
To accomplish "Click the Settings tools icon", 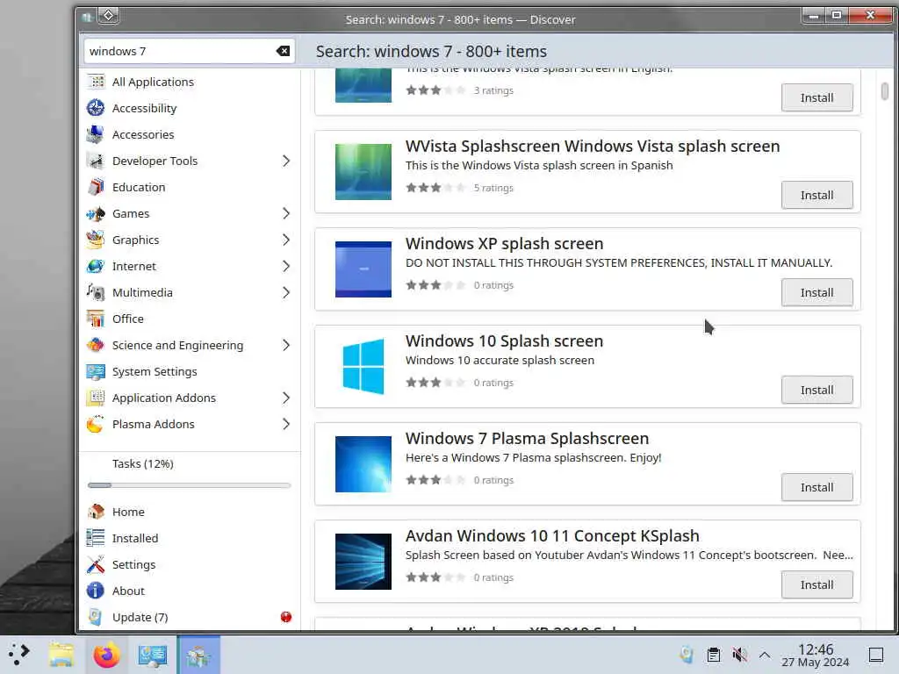I will point(96,564).
